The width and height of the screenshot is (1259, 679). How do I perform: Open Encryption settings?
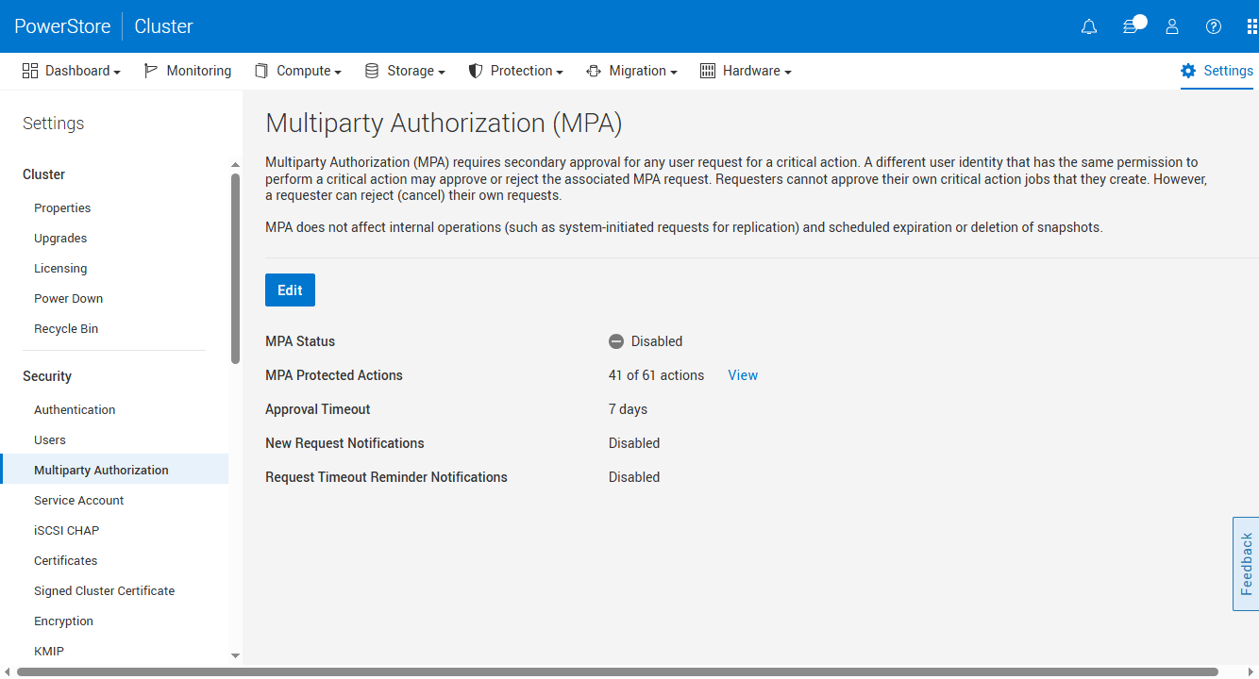point(64,621)
